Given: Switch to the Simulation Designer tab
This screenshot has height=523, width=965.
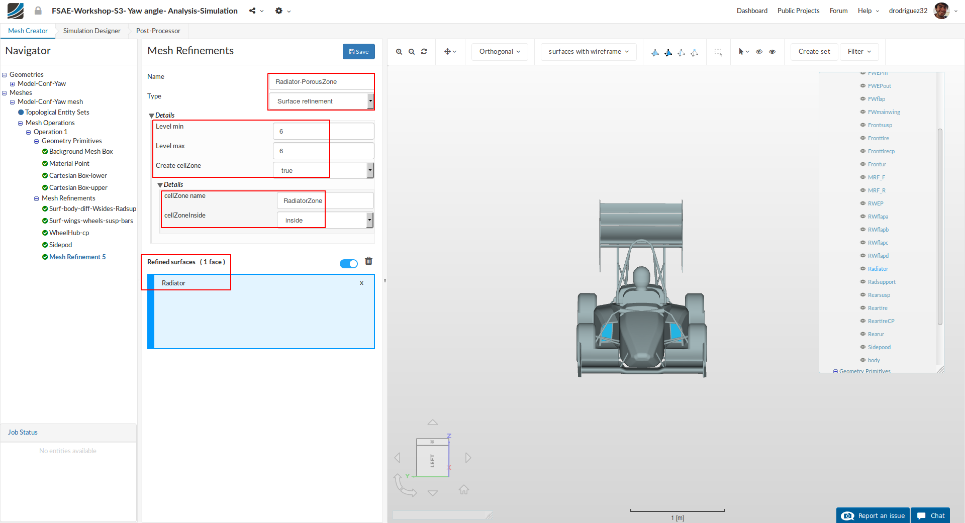Looking at the screenshot, I should pos(92,31).
